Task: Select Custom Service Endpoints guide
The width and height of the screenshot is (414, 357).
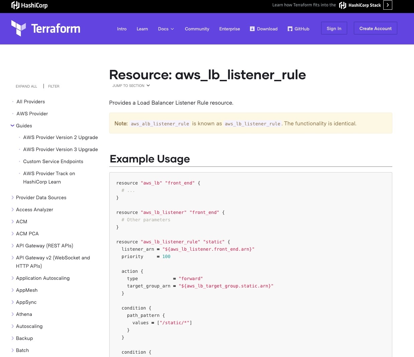Action: 53,161
